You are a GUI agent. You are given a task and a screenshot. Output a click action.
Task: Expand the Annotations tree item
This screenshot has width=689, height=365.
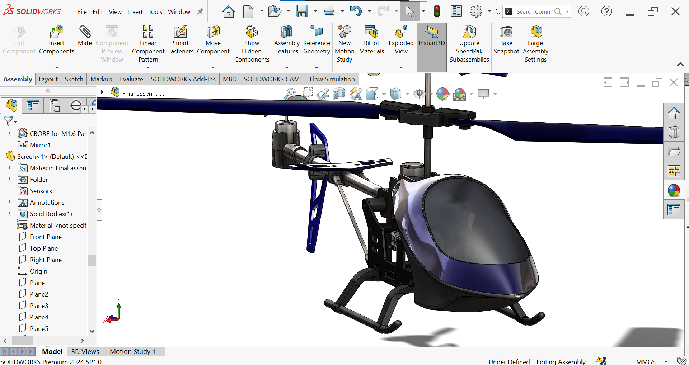click(10, 202)
